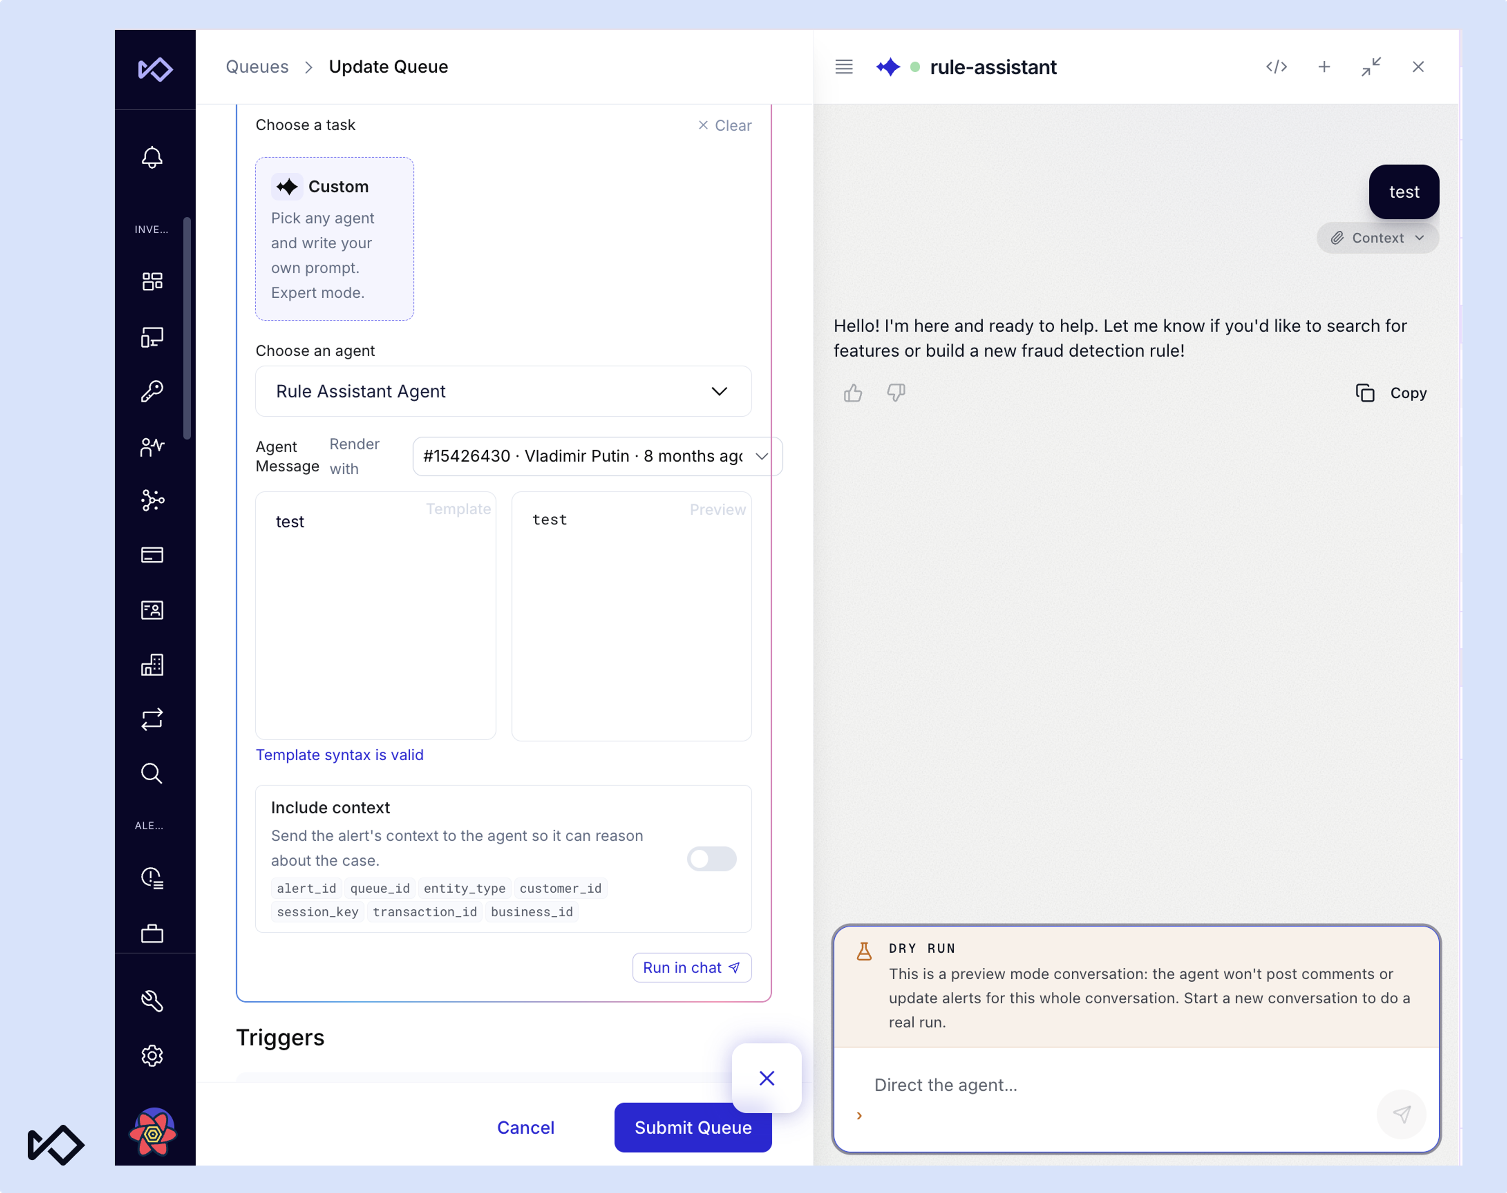This screenshot has width=1507, height=1193.
Task: Open the chat hamburger menu
Action: tap(844, 67)
